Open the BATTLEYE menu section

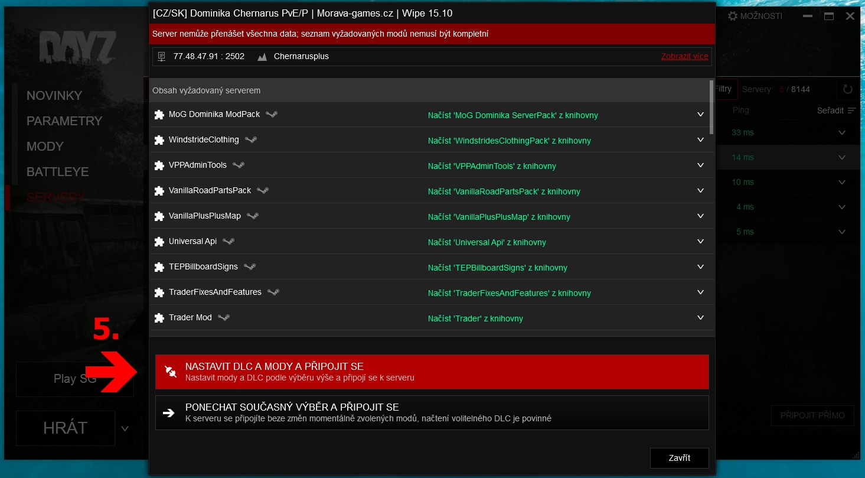pyautogui.click(x=57, y=172)
